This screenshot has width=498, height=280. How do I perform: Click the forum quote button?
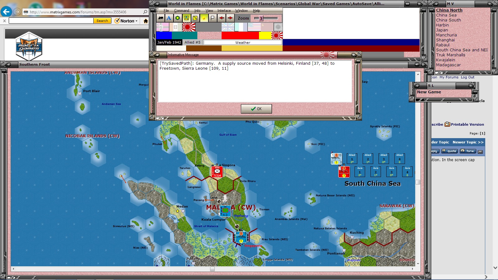(449, 151)
